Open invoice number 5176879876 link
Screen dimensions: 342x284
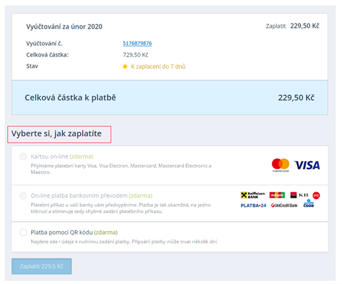pos(137,43)
